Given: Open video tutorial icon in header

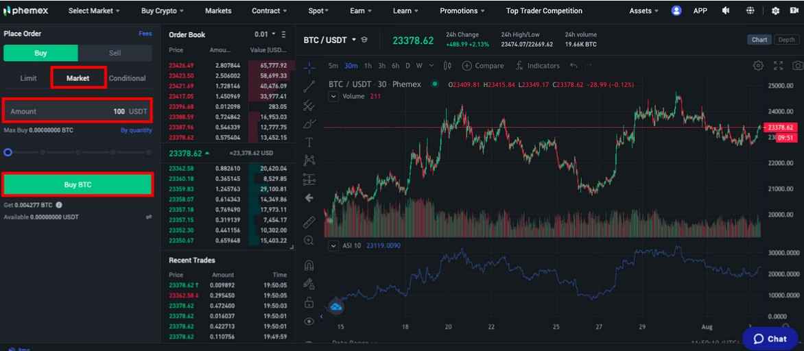Looking at the screenshot, I should [794, 10].
